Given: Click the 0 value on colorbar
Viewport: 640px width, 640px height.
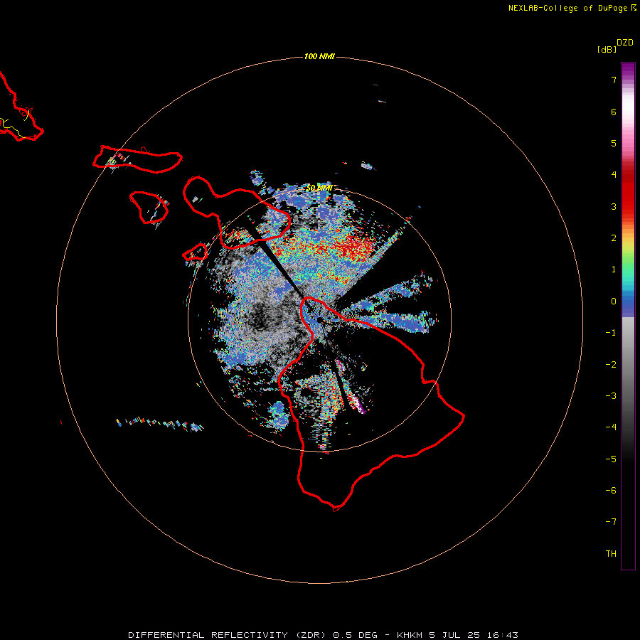Looking at the screenshot, I should 614,302.
